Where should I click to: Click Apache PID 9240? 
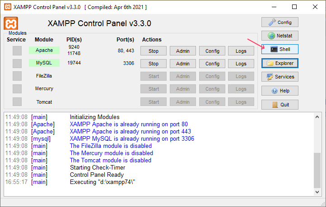tap(74, 47)
